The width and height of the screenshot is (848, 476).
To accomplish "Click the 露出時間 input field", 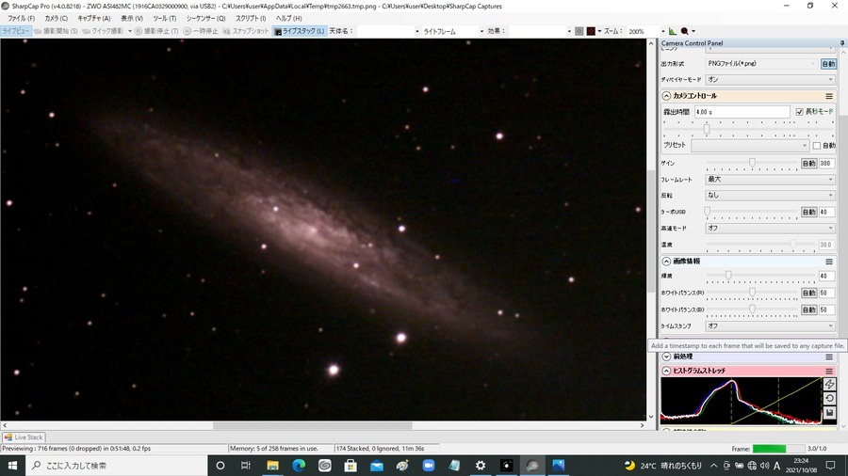I will click(742, 112).
